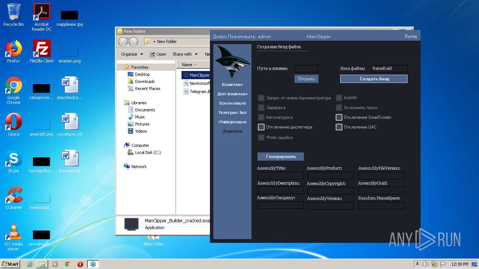Toggle Автозагрузка checkbox
This screenshot has width=479, height=269.
pyautogui.click(x=261, y=117)
